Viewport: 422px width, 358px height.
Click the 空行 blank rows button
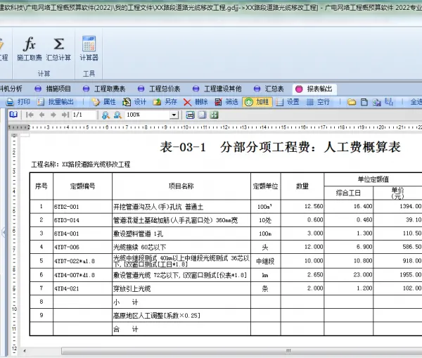pos(318,102)
